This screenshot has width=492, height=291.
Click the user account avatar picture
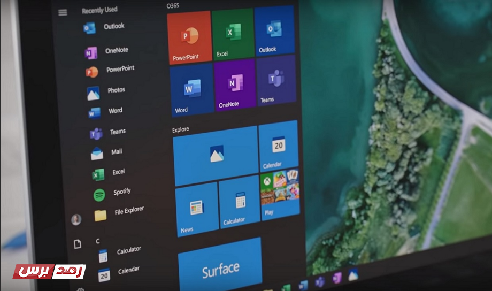[76, 219]
